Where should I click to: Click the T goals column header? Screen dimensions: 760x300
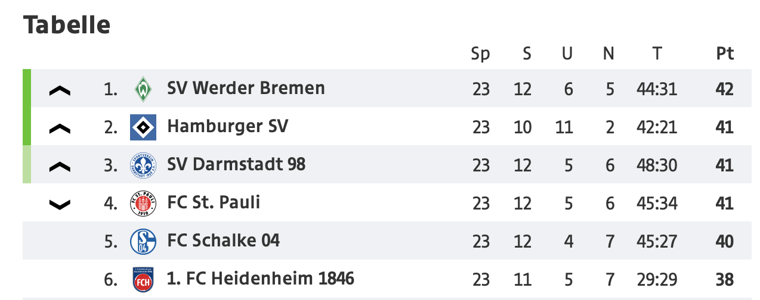[657, 54]
